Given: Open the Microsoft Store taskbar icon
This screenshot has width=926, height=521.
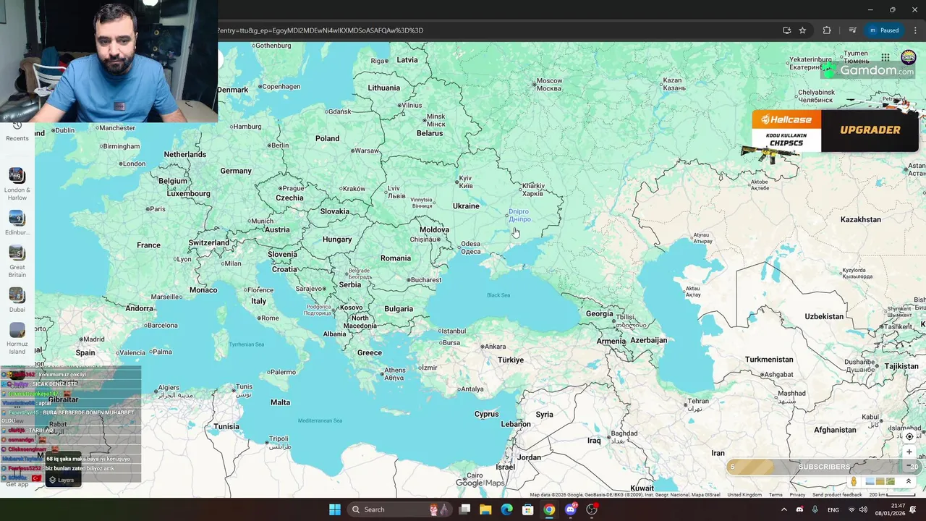Looking at the screenshot, I should coord(528,509).
